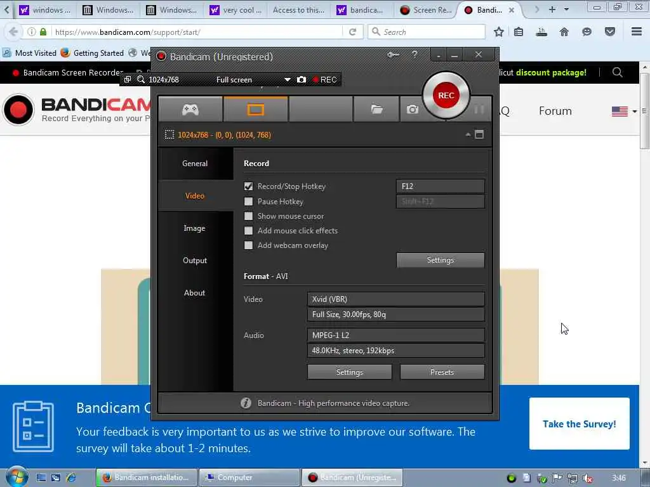Image resolution: width=650 pixels, height=487 pixels.
Task: Switch to Computer taskbar window
Action: [249, 477]
